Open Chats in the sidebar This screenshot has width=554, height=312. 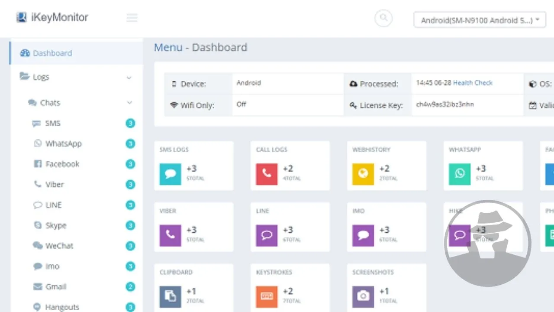tap(50, 103)
